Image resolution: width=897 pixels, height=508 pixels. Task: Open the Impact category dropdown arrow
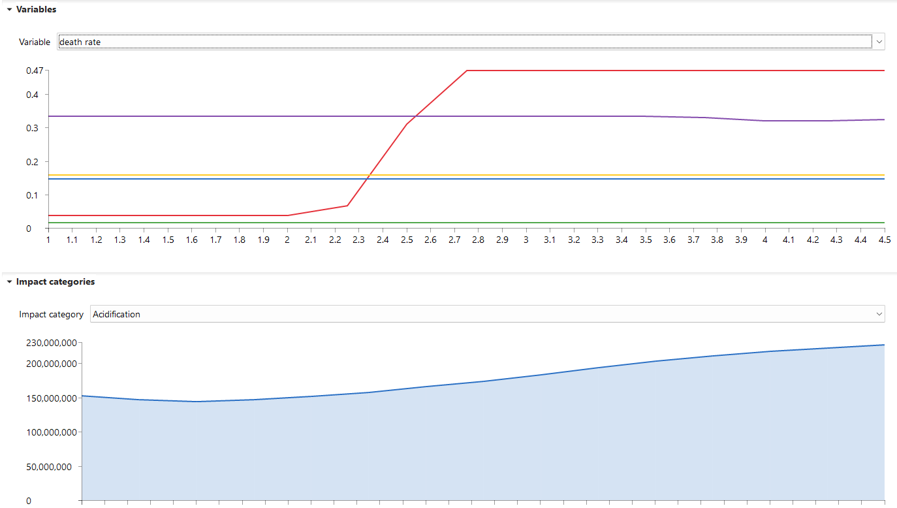879,314
